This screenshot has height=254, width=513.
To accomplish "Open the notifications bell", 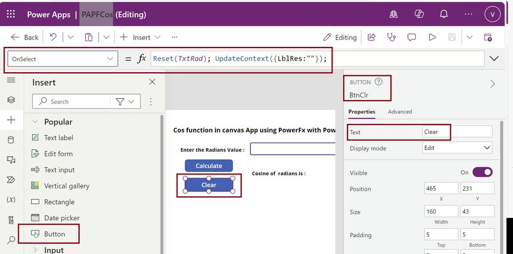I will 444,14.
